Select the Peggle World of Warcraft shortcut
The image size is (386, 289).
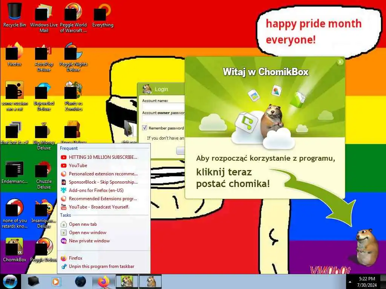coord(74,18)
